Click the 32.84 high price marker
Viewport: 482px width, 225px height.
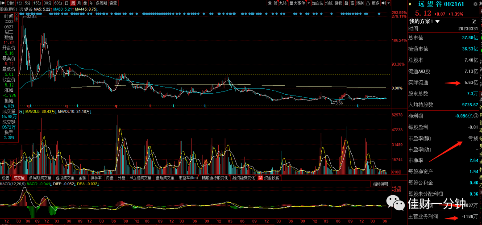point(31,17)
